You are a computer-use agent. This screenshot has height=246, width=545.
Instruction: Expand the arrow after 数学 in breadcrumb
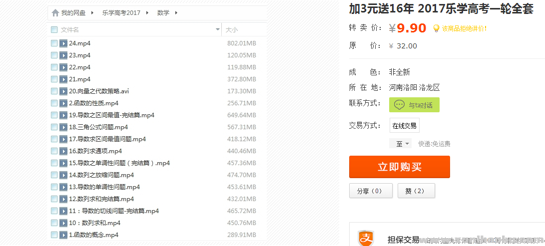point(176,13)
